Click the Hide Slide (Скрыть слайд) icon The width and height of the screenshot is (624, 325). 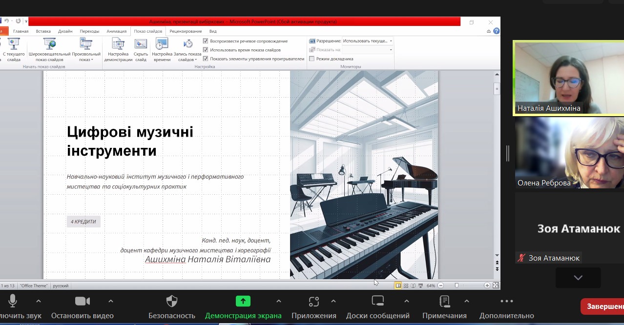(141, 45)
